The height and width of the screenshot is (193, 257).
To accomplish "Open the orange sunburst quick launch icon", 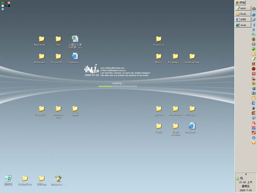I will [253, 98].
